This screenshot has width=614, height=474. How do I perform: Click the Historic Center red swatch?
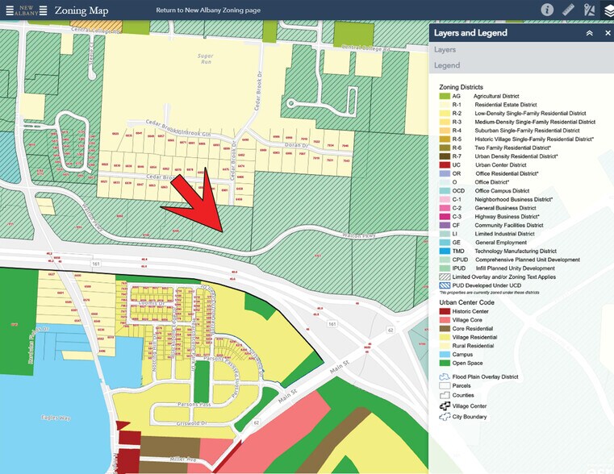tap(445, 311)
